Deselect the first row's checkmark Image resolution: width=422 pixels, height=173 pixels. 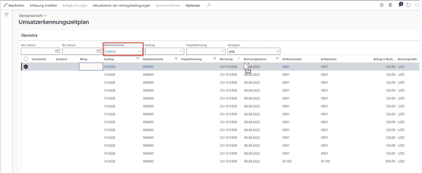(x=26, y=67)
